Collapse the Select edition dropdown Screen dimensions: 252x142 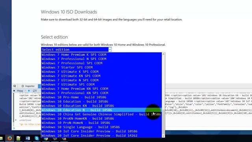pyautogui.click(x=110, y=49)
